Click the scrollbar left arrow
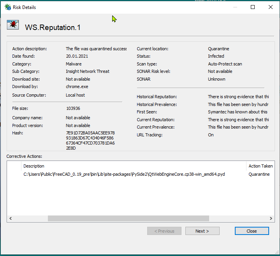This screenshot has width=280, height=256. (x=11, y=219)
